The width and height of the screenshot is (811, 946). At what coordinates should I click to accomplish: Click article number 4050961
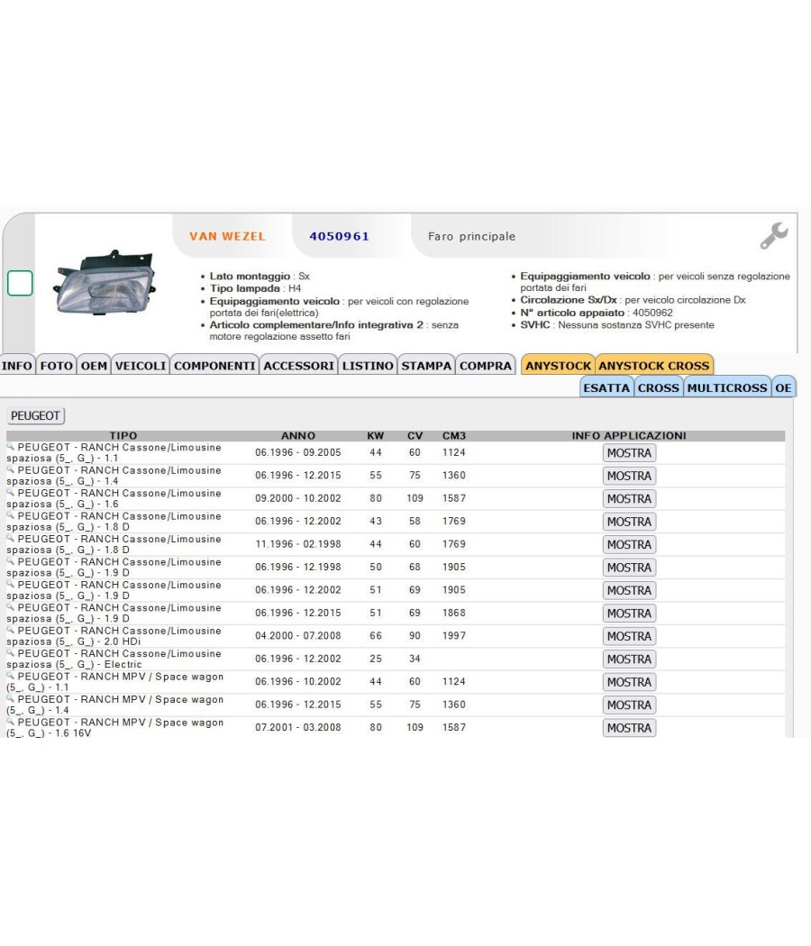pos(339,236)
